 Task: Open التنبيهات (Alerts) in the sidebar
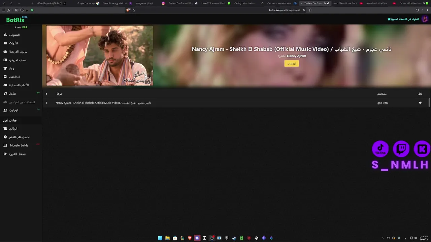coord(11,35)
